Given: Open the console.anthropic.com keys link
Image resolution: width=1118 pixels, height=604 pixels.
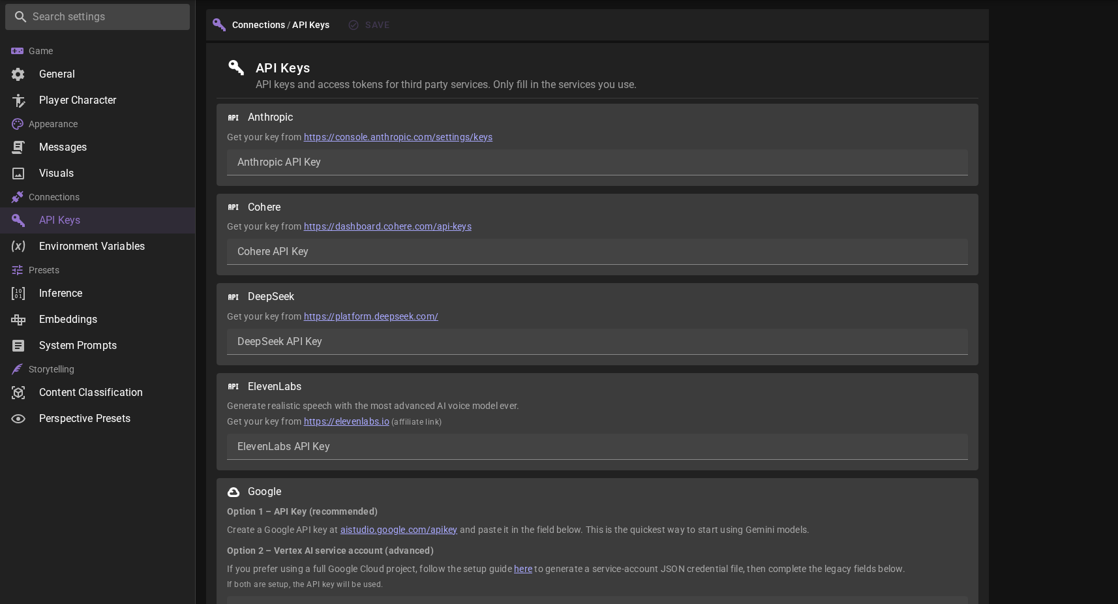Looking at the screenshot, I should [398, 137].
